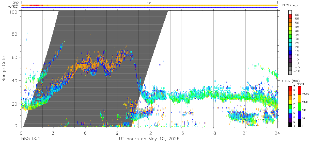312x144 pixels.
Task: Click the CPID value 151
Action: point(149,3)
